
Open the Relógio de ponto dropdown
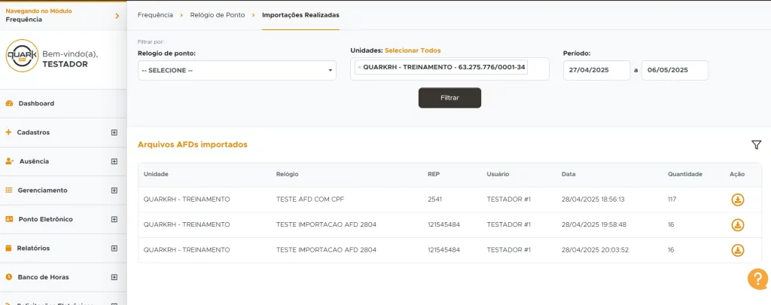click(x=236, y=70)
